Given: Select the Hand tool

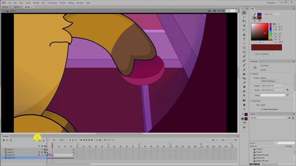Looking at the screenshot, I should tap(244, 105).
